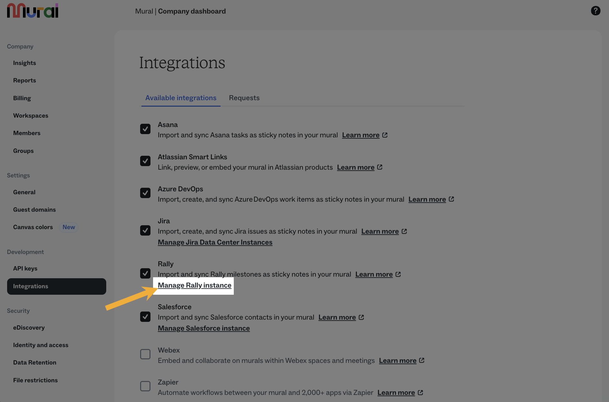Open the help question mark icon

pos(595,11)
